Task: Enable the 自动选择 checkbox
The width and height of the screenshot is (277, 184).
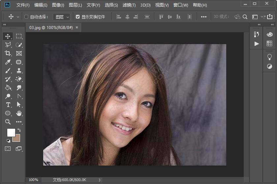Action: [x=26, y=17]
